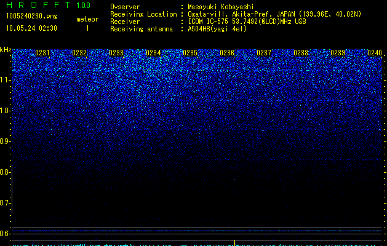The width and height of the screenshot is (387, 246).
Task: Click the 0237 time marker
Action: (x=264, y=53)
